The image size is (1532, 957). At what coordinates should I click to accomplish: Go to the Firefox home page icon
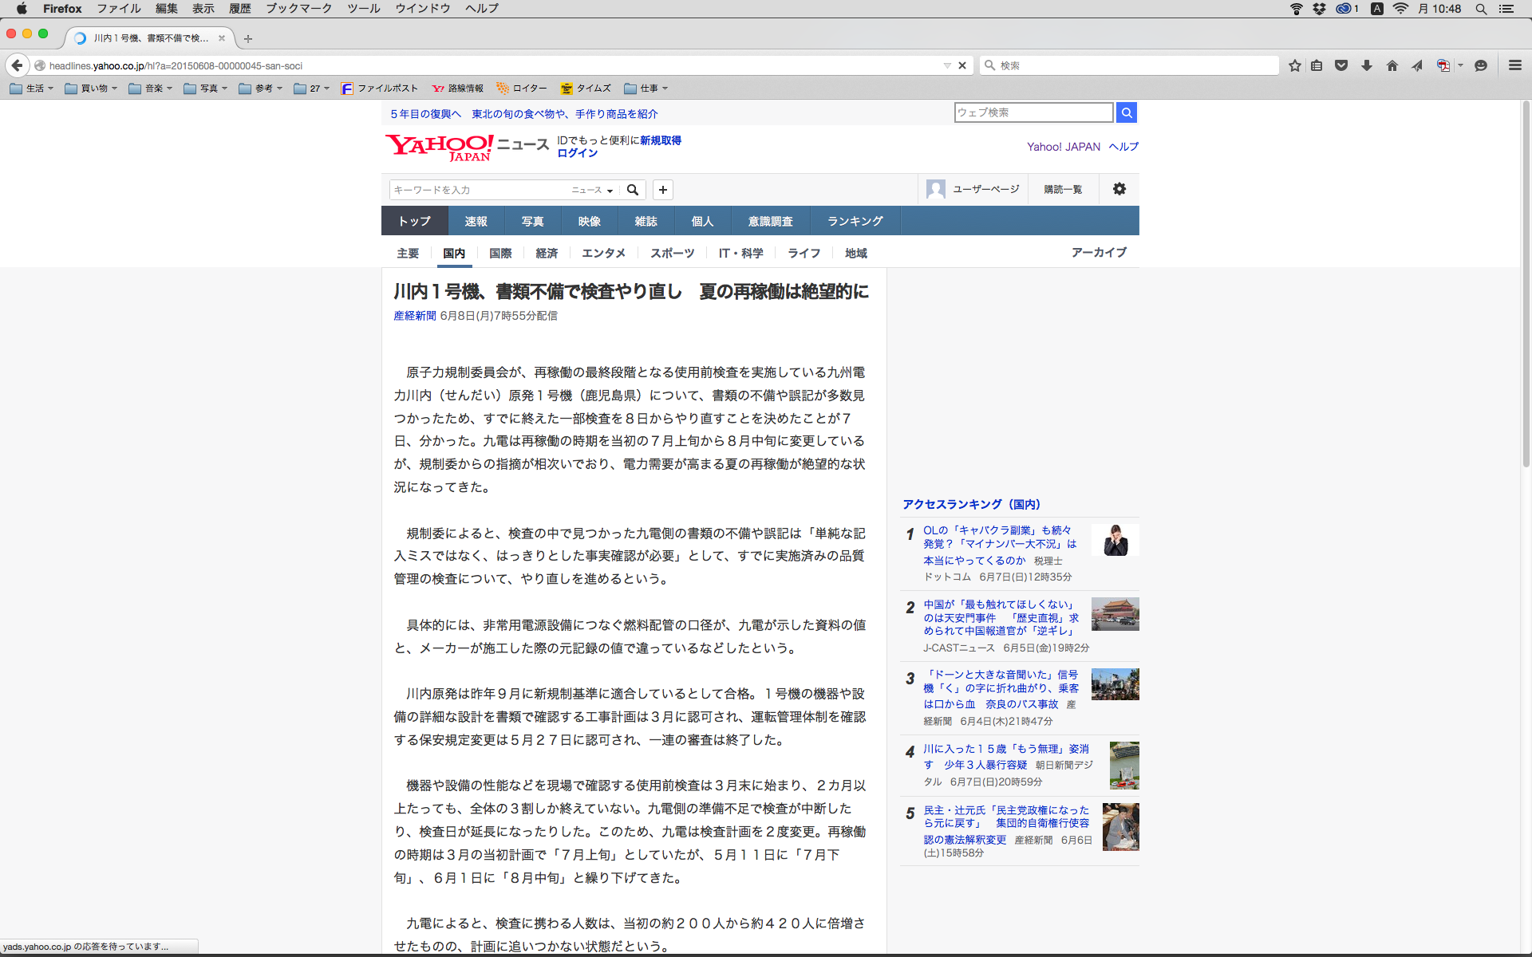click(1392, 65)
